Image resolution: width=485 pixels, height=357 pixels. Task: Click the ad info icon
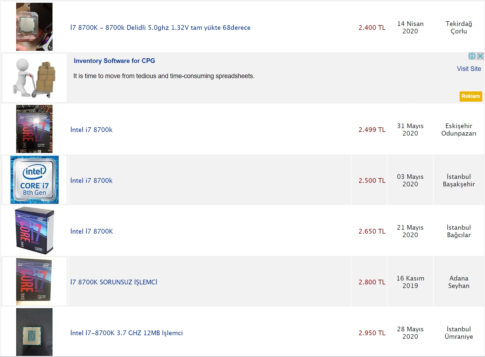472,56
